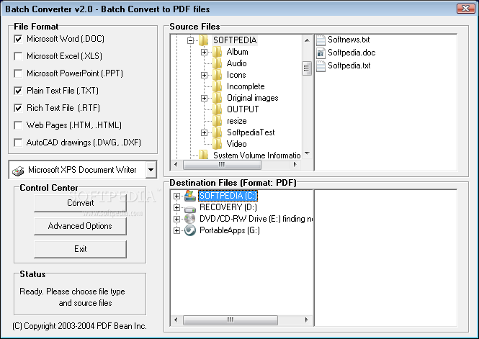
Task: Select the Audio folder label
Action: (237, 63)
